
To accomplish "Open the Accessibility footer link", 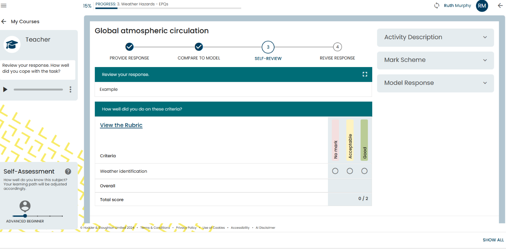I will coord(240,228).
